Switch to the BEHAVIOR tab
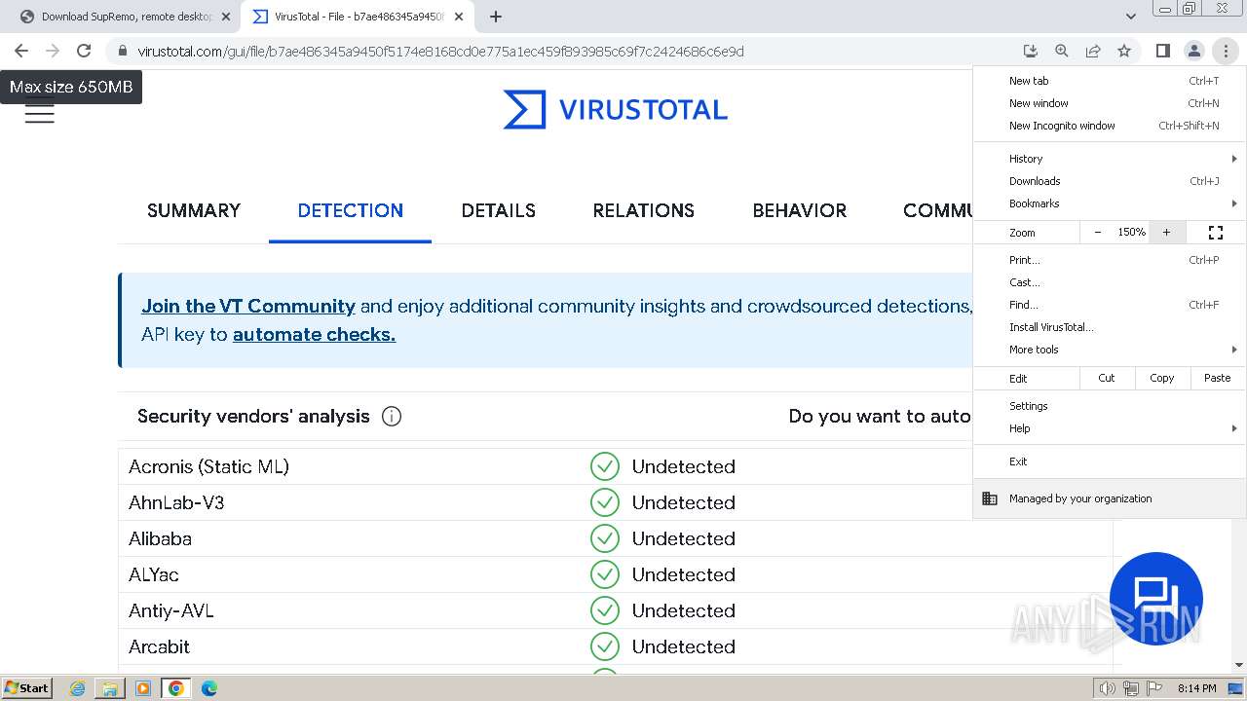Image resolution: width=1247 pixels, height=701 pixels. coord(800,210)
